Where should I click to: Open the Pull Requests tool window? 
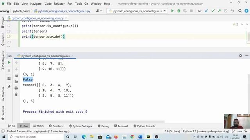(x=3, y=61)
